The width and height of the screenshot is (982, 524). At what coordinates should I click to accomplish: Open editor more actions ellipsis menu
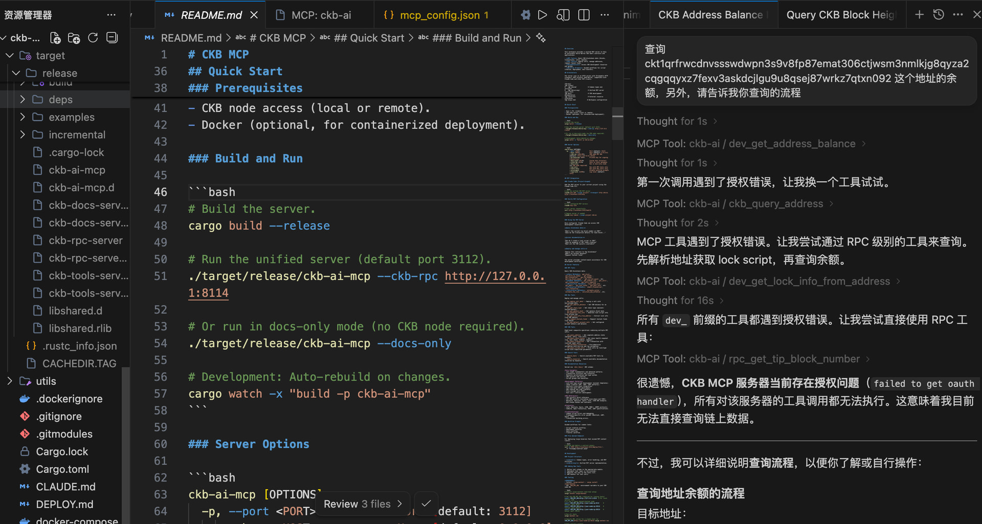pyautogui.click(x=605, y=15)
